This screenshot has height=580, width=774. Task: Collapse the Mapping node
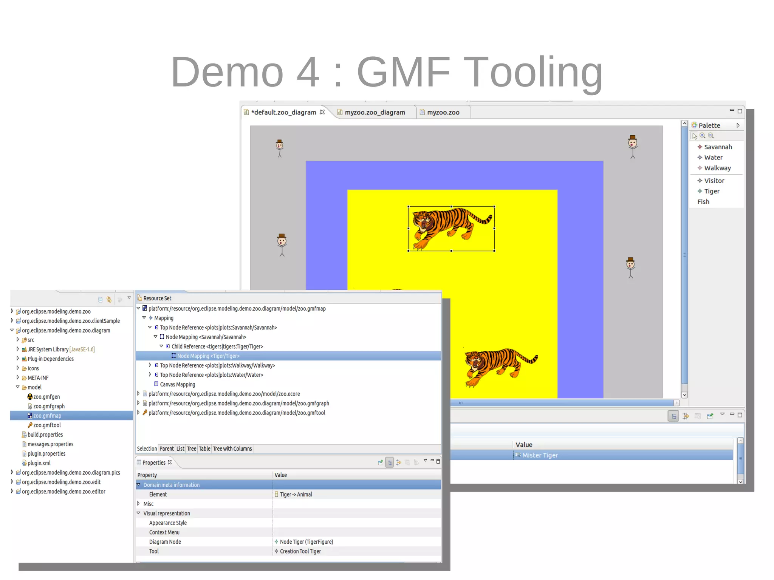tap(144, 318)
